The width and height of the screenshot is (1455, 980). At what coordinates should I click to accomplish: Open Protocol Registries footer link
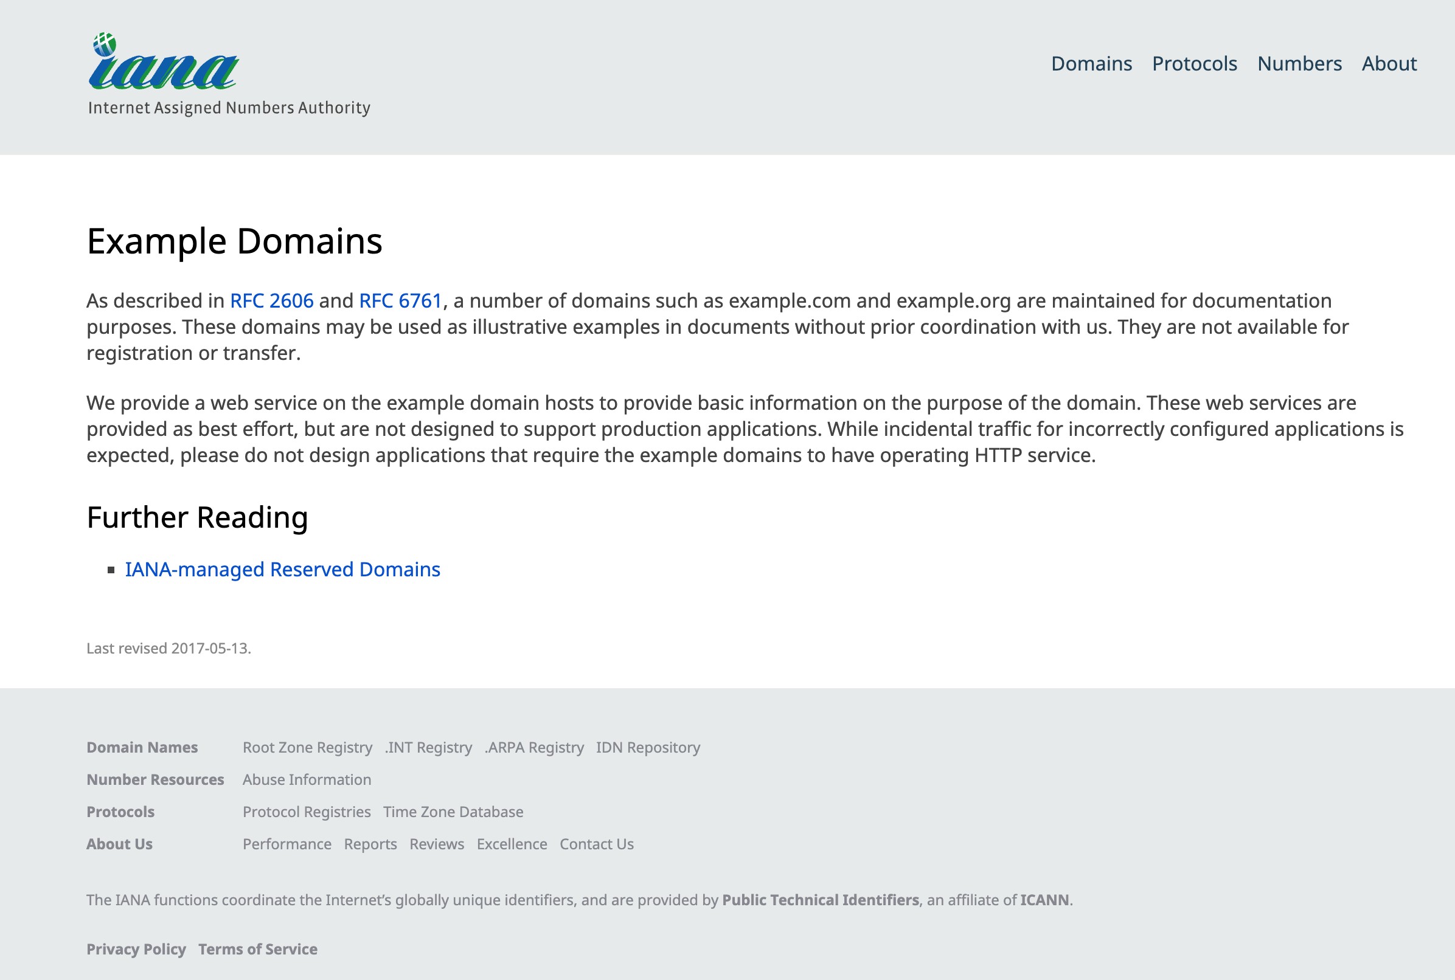(x=307, y=812)
